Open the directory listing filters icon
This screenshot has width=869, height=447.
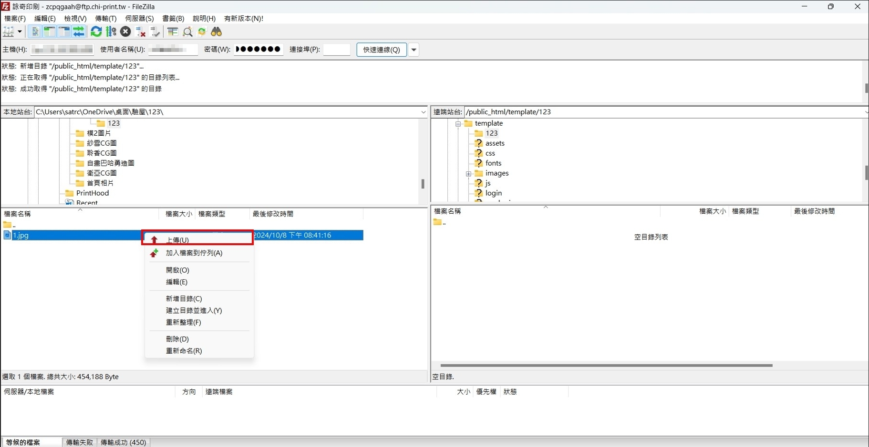coord(173,32)
